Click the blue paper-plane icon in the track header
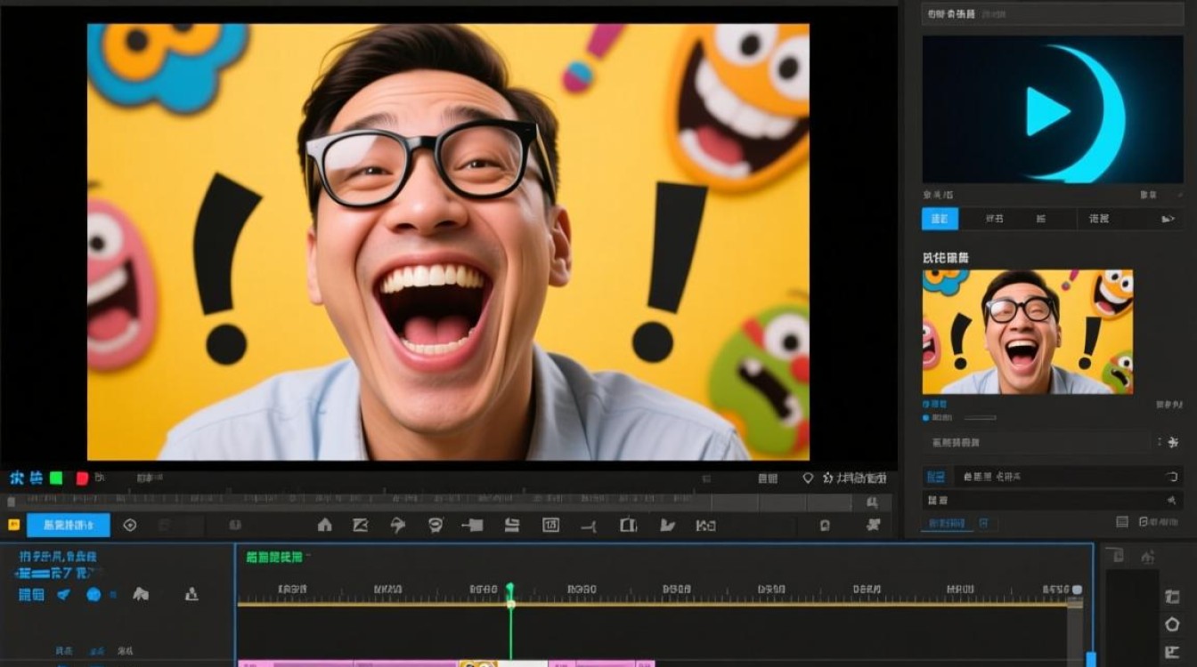Image resolution: width=1197 pixels, height=667 pixels. [63, 594]
